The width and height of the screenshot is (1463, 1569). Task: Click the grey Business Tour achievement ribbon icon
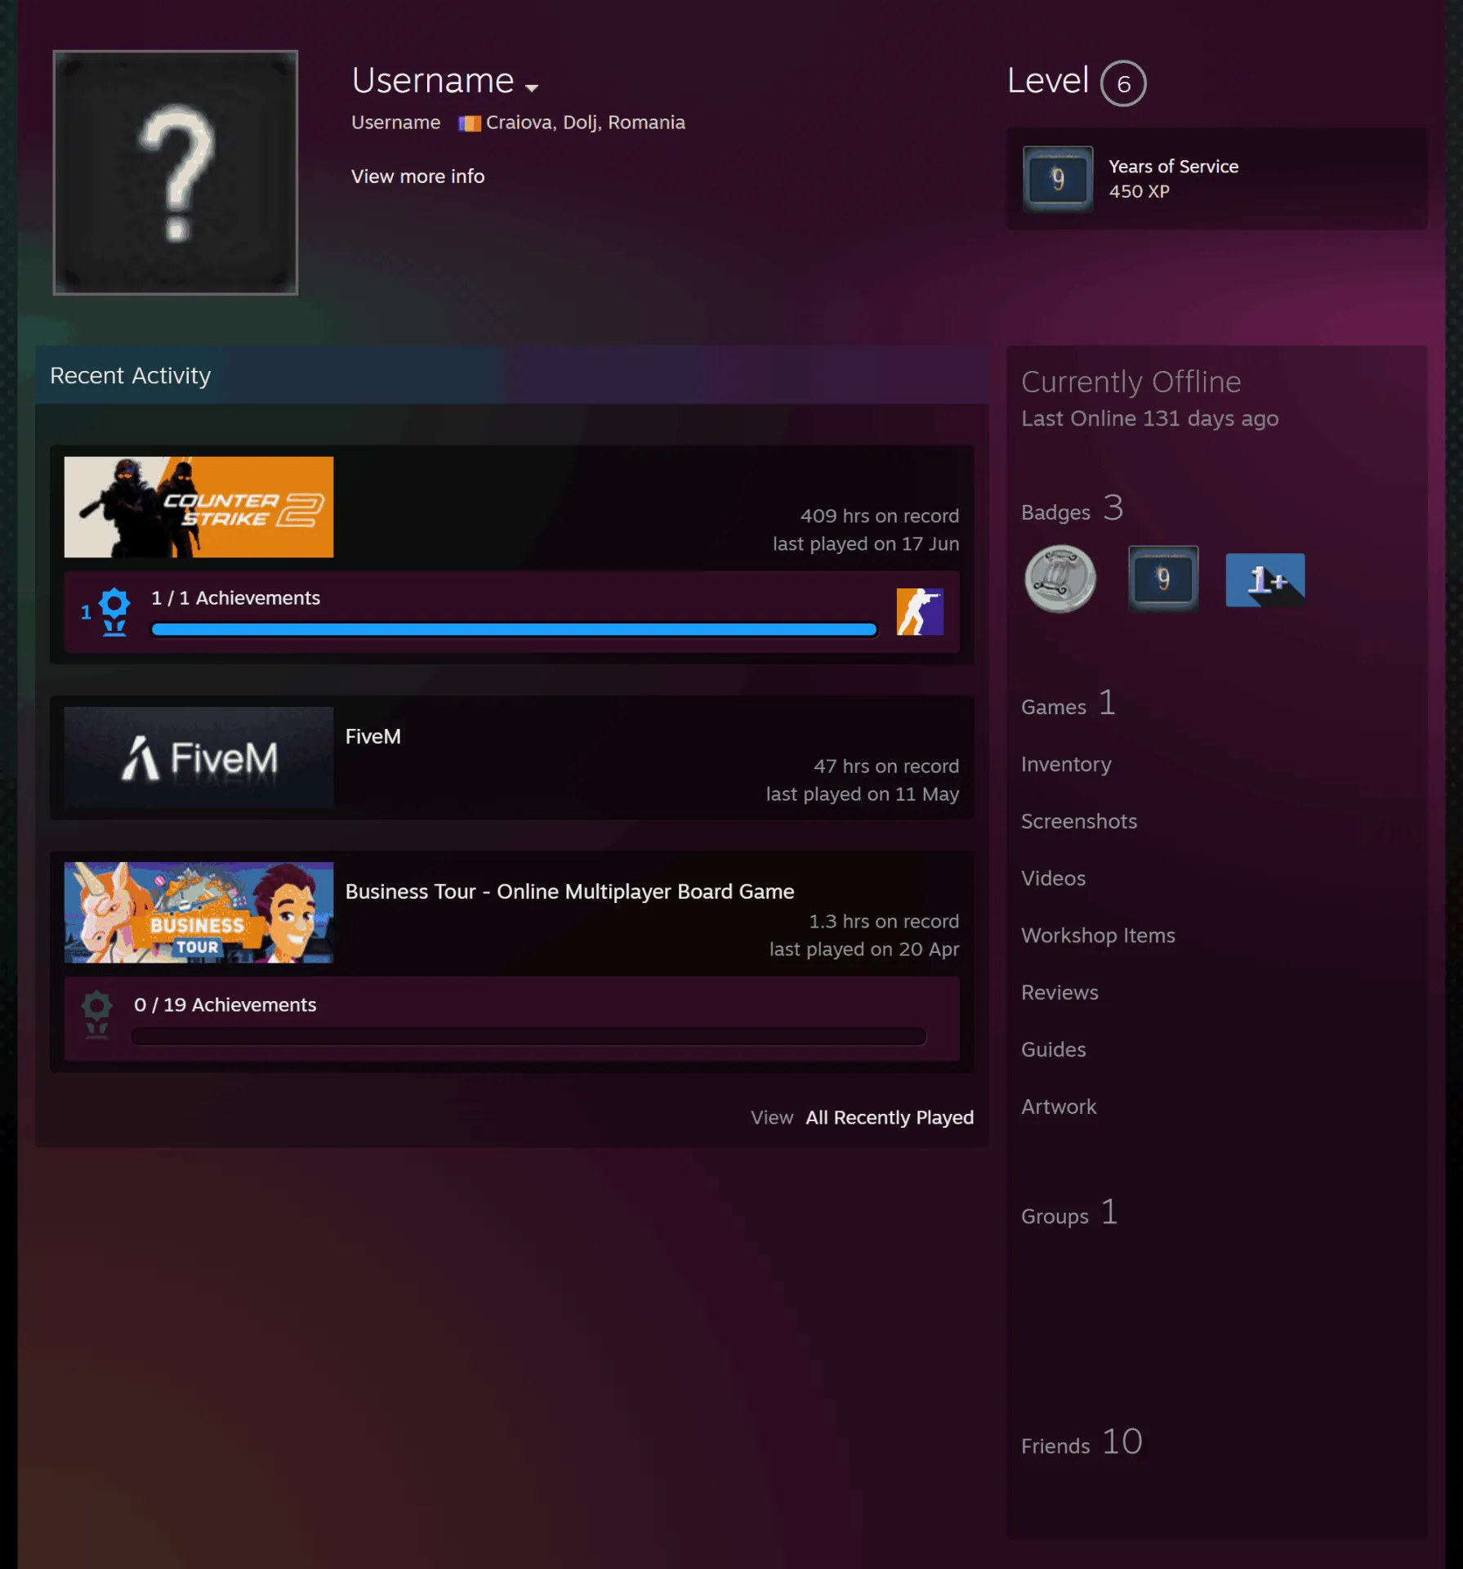click(97, 1015)
